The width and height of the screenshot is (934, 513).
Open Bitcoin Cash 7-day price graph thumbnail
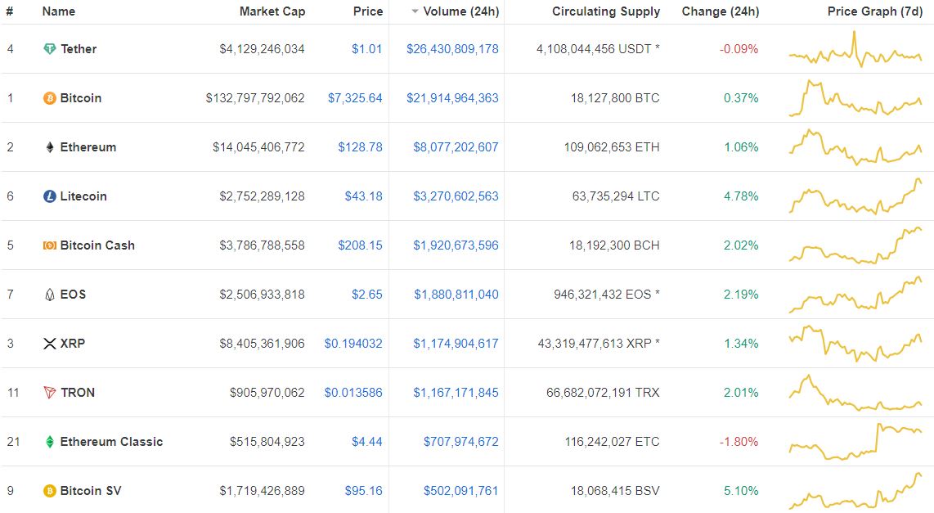[855, 245]
